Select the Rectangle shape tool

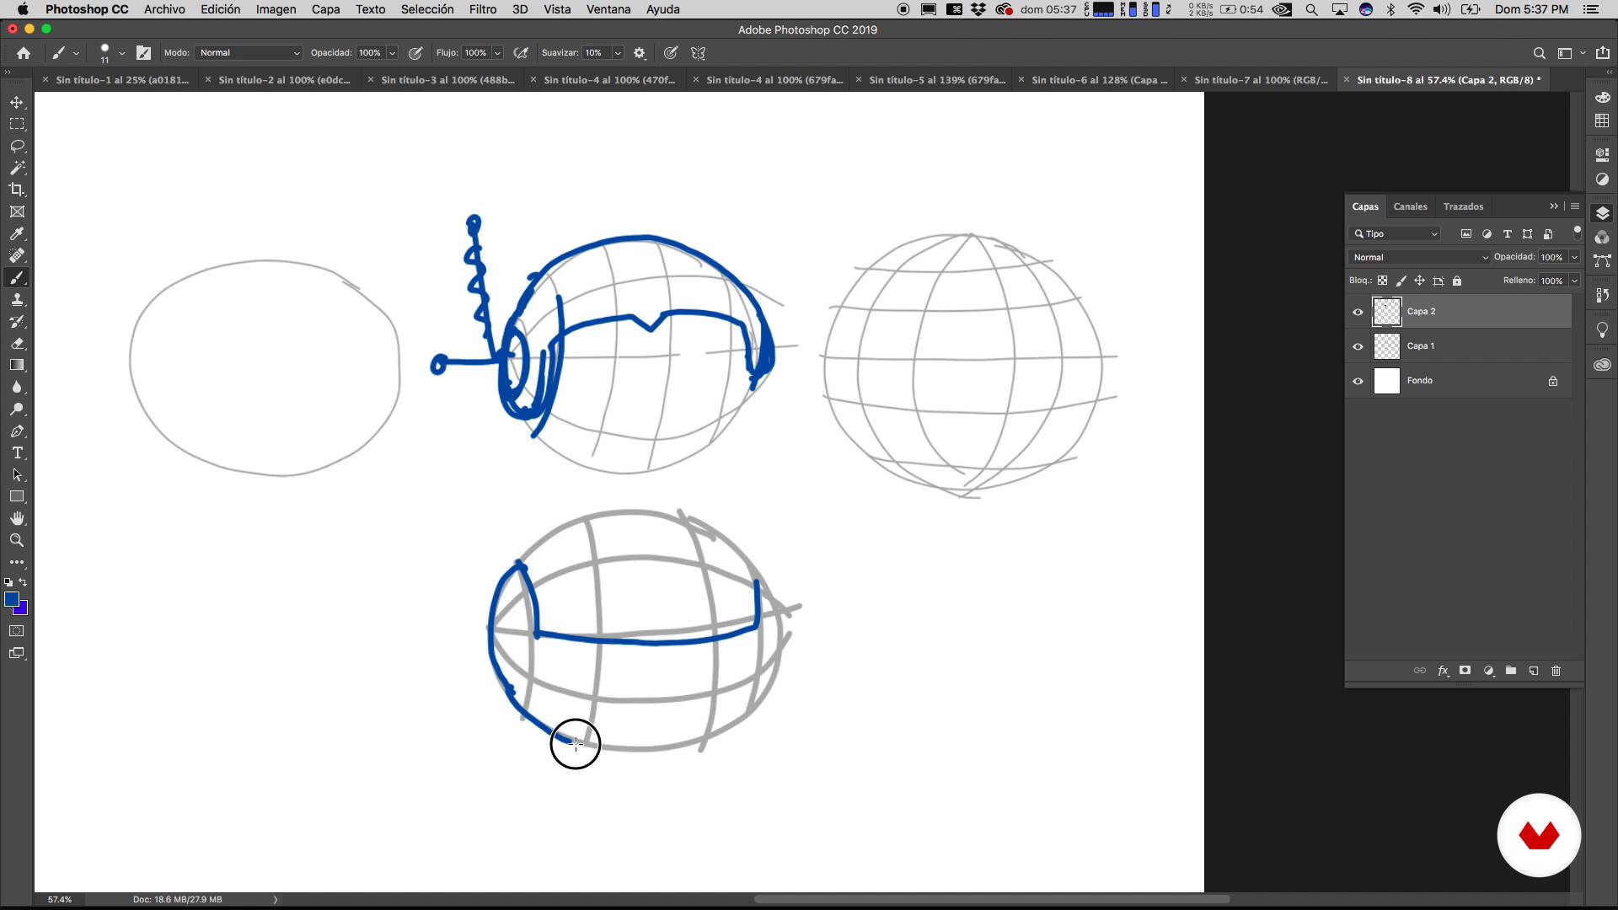point(17,497)
